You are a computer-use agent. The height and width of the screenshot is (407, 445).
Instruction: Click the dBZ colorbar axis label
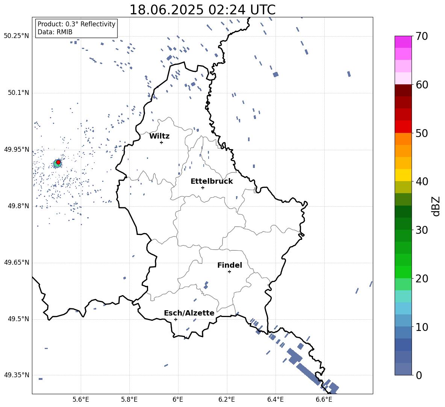coord(436,206)
